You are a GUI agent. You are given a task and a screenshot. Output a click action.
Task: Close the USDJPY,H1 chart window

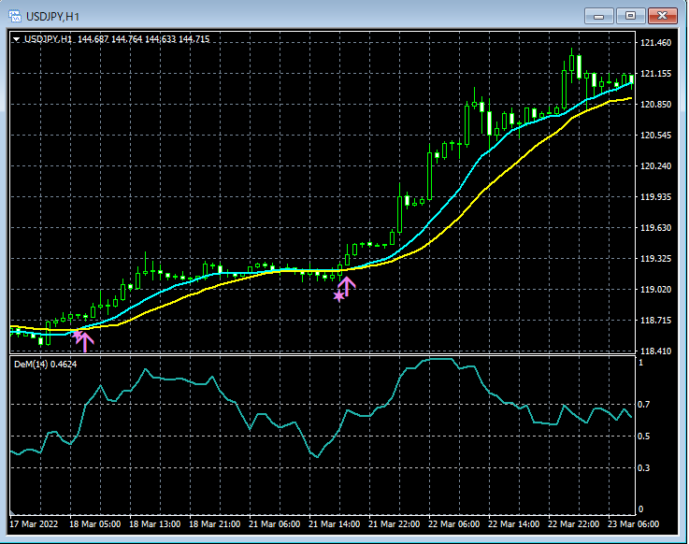coord(664,15)
